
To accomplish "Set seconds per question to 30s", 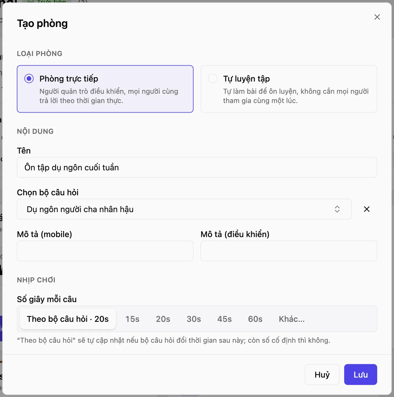I will tap(194, 319).
